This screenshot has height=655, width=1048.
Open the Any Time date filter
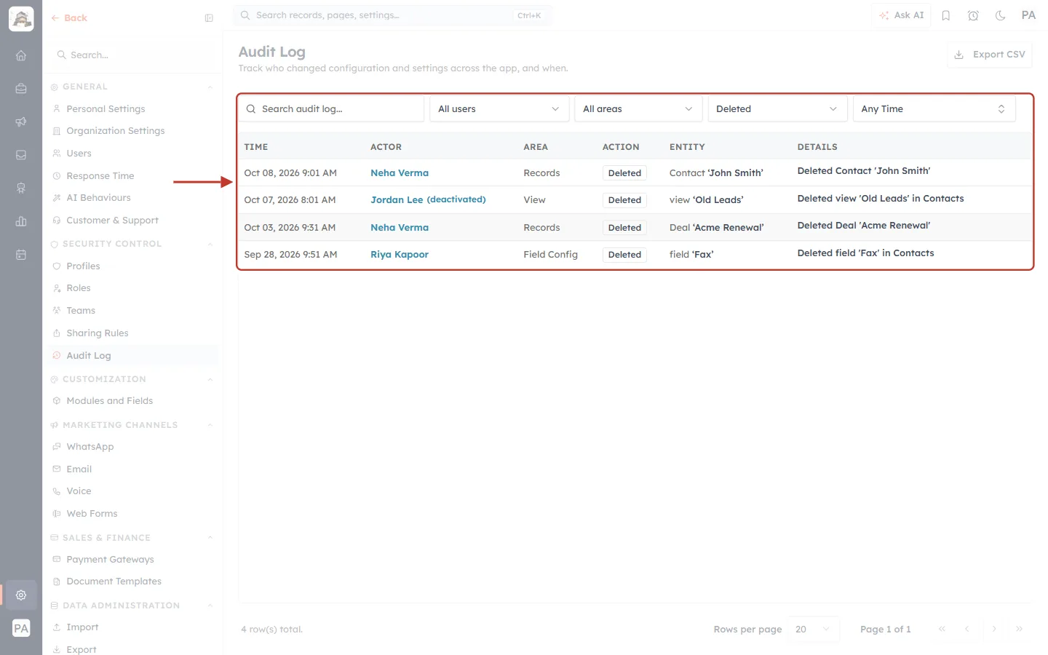(x=934, y=109)
